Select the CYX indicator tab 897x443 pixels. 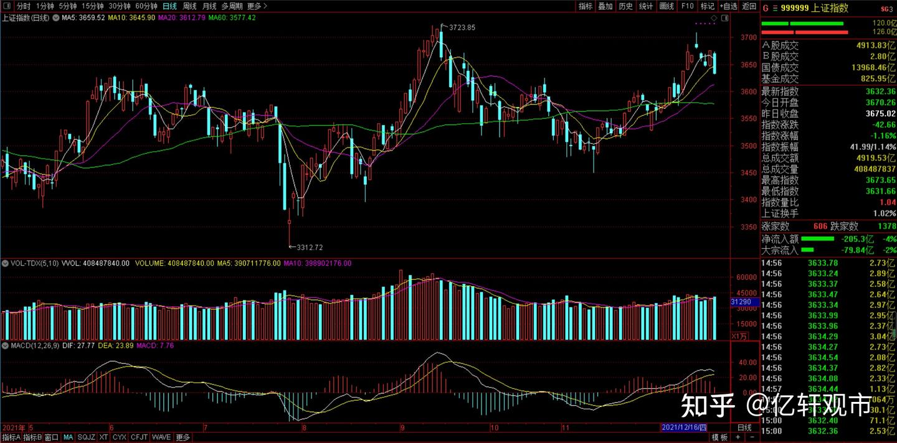120,437
